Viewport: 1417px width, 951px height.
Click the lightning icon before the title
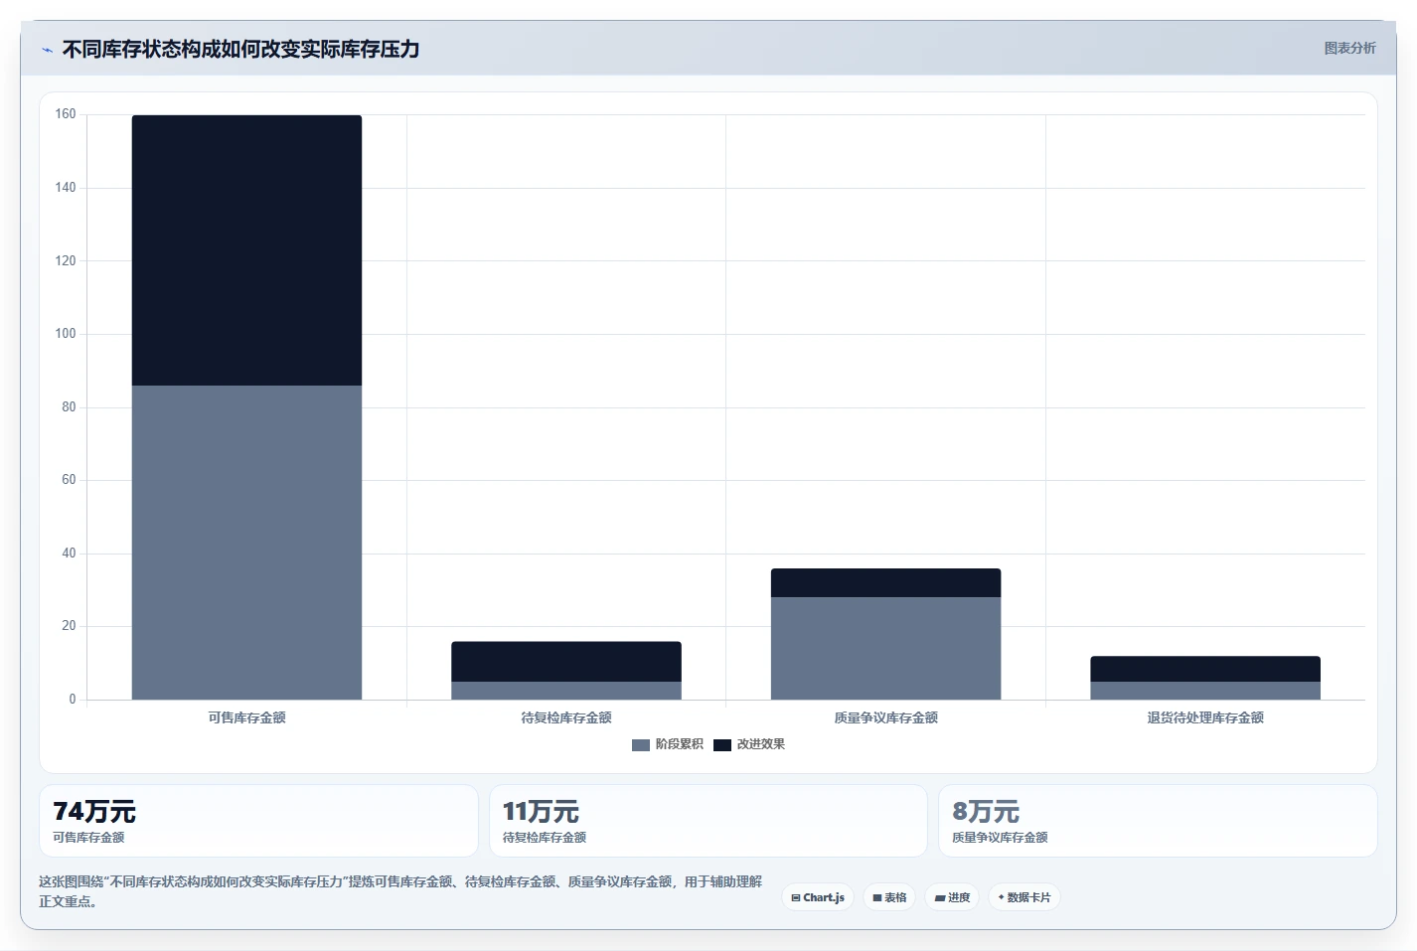(47, 50)
